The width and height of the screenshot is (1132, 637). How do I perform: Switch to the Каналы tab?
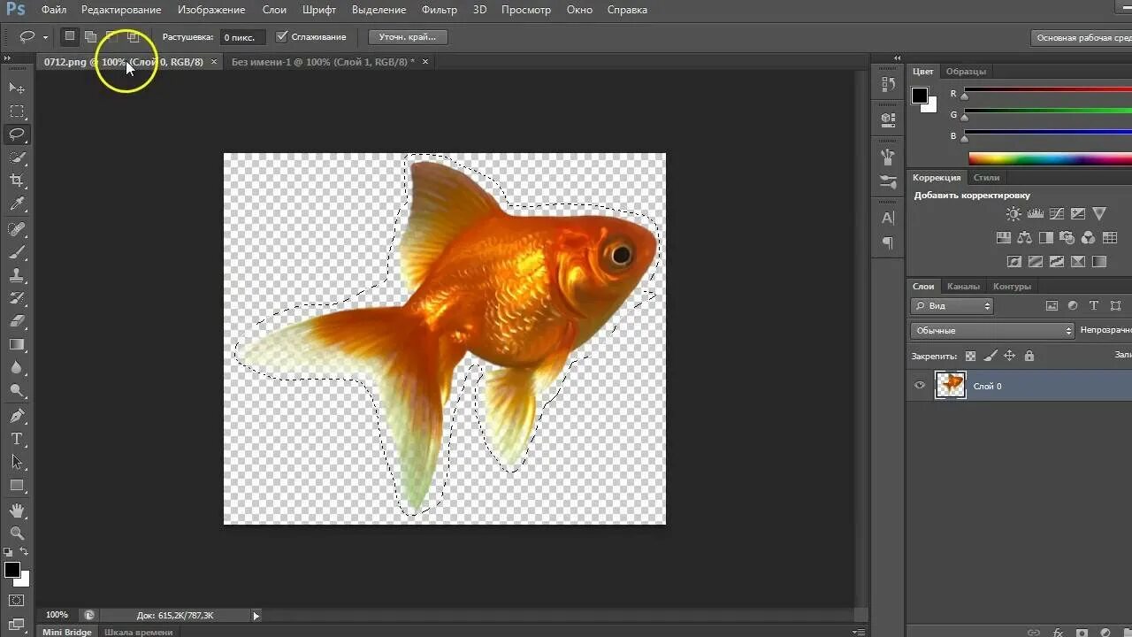click(963, 286)
